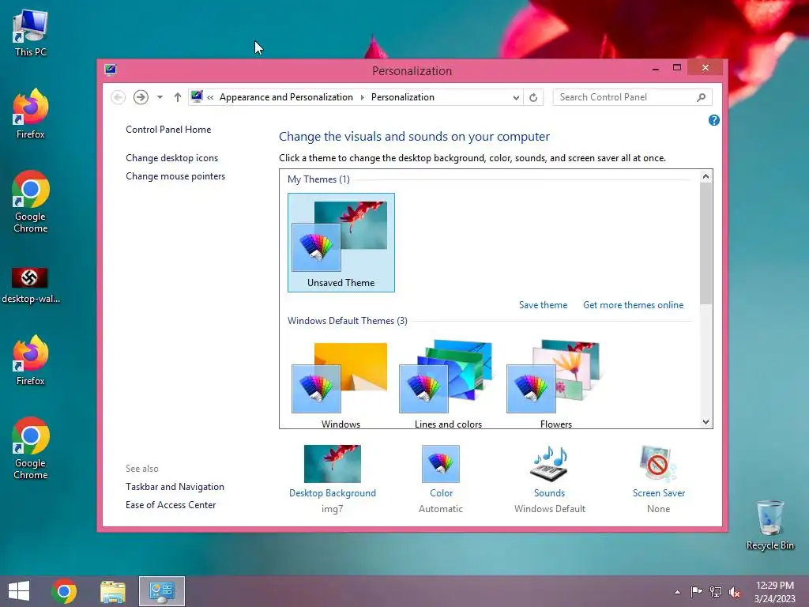Open the This PC desktop icon
Screen dimensions: 809x607
[x=31, y=33]
